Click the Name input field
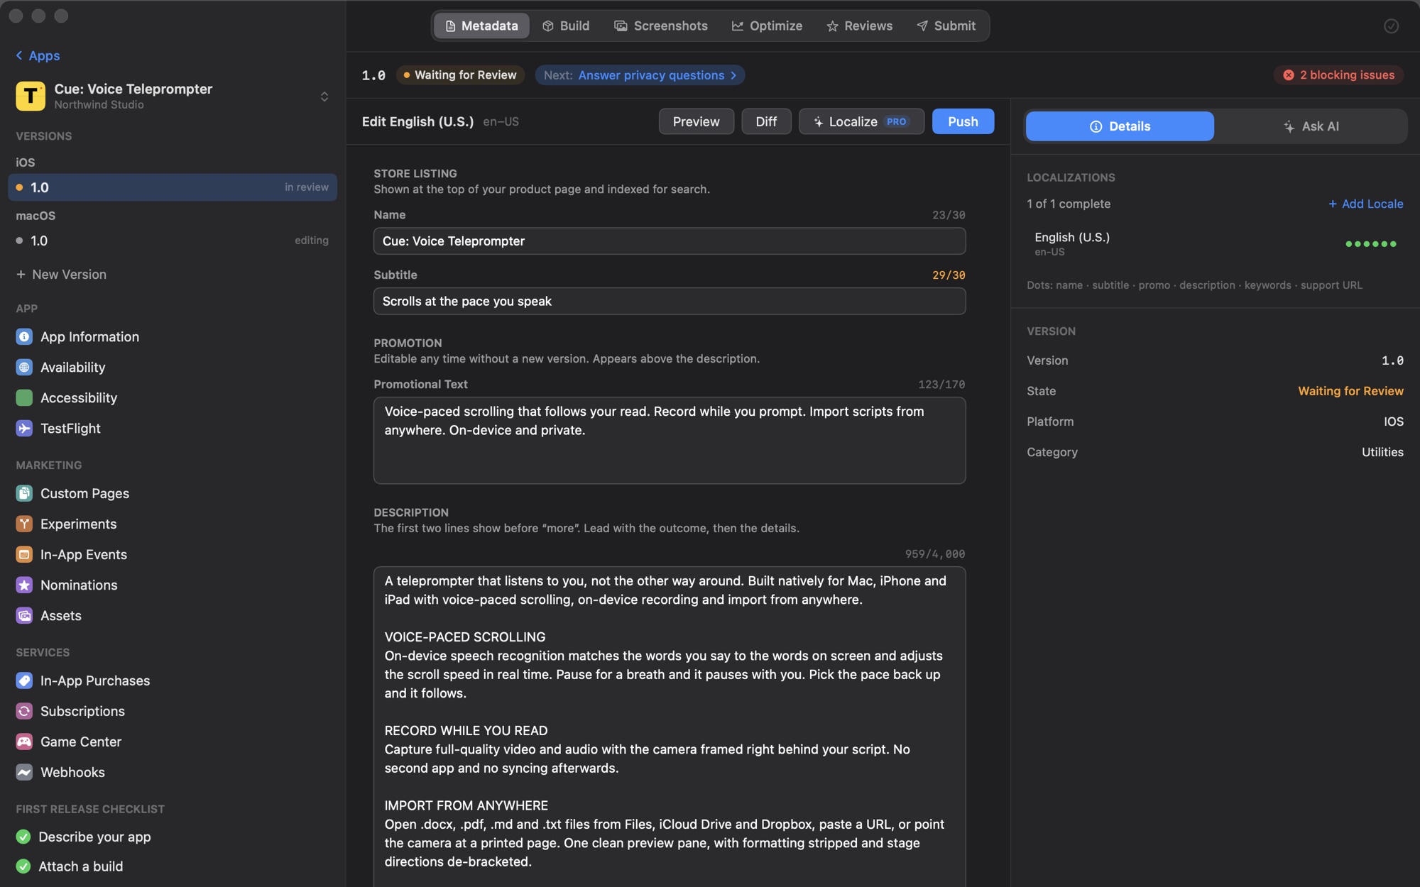Viewport: 1420px width, 887px height. pos(670,241)
